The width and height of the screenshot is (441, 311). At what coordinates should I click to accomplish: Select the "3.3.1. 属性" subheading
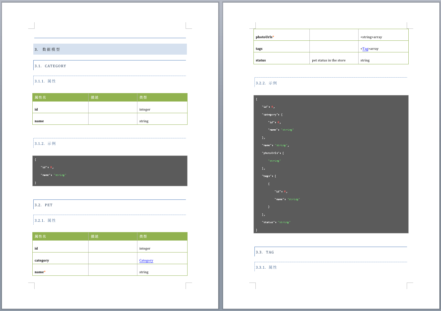click(x=266, y=267)
